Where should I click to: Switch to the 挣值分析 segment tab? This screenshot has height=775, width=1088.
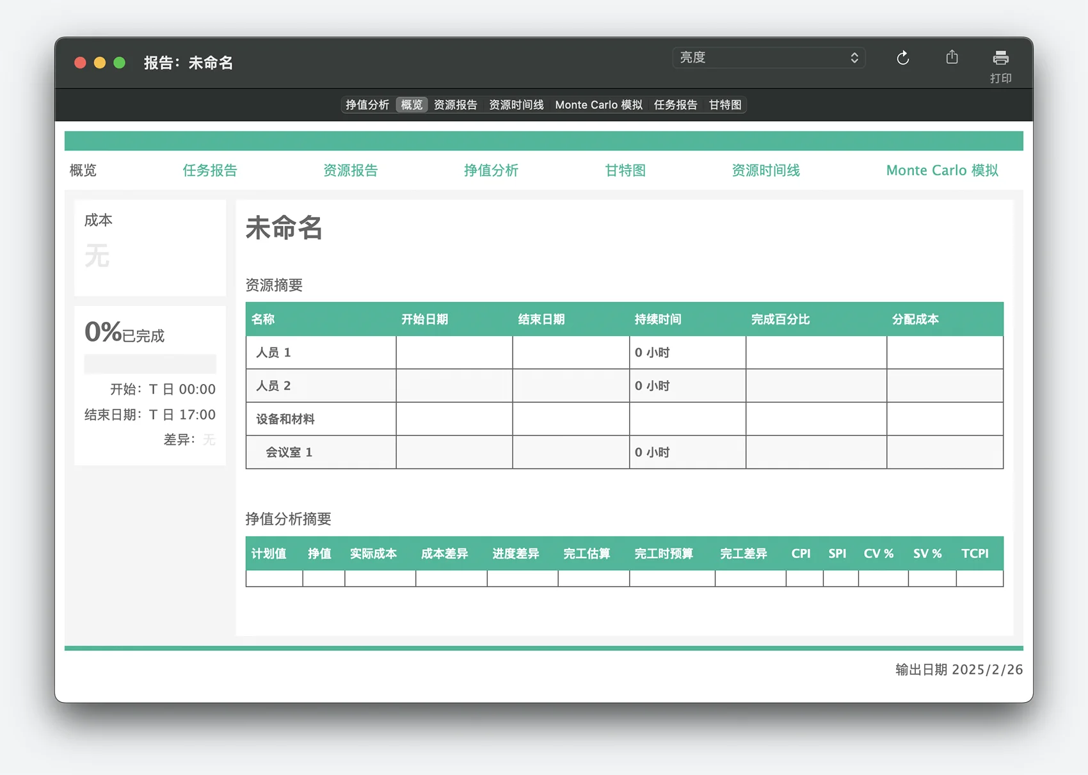point(367,105)
